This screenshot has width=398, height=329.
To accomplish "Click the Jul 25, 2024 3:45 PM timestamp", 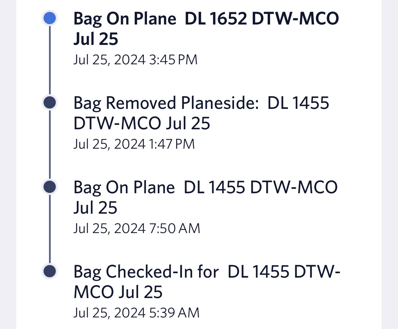I will point(135,60).
